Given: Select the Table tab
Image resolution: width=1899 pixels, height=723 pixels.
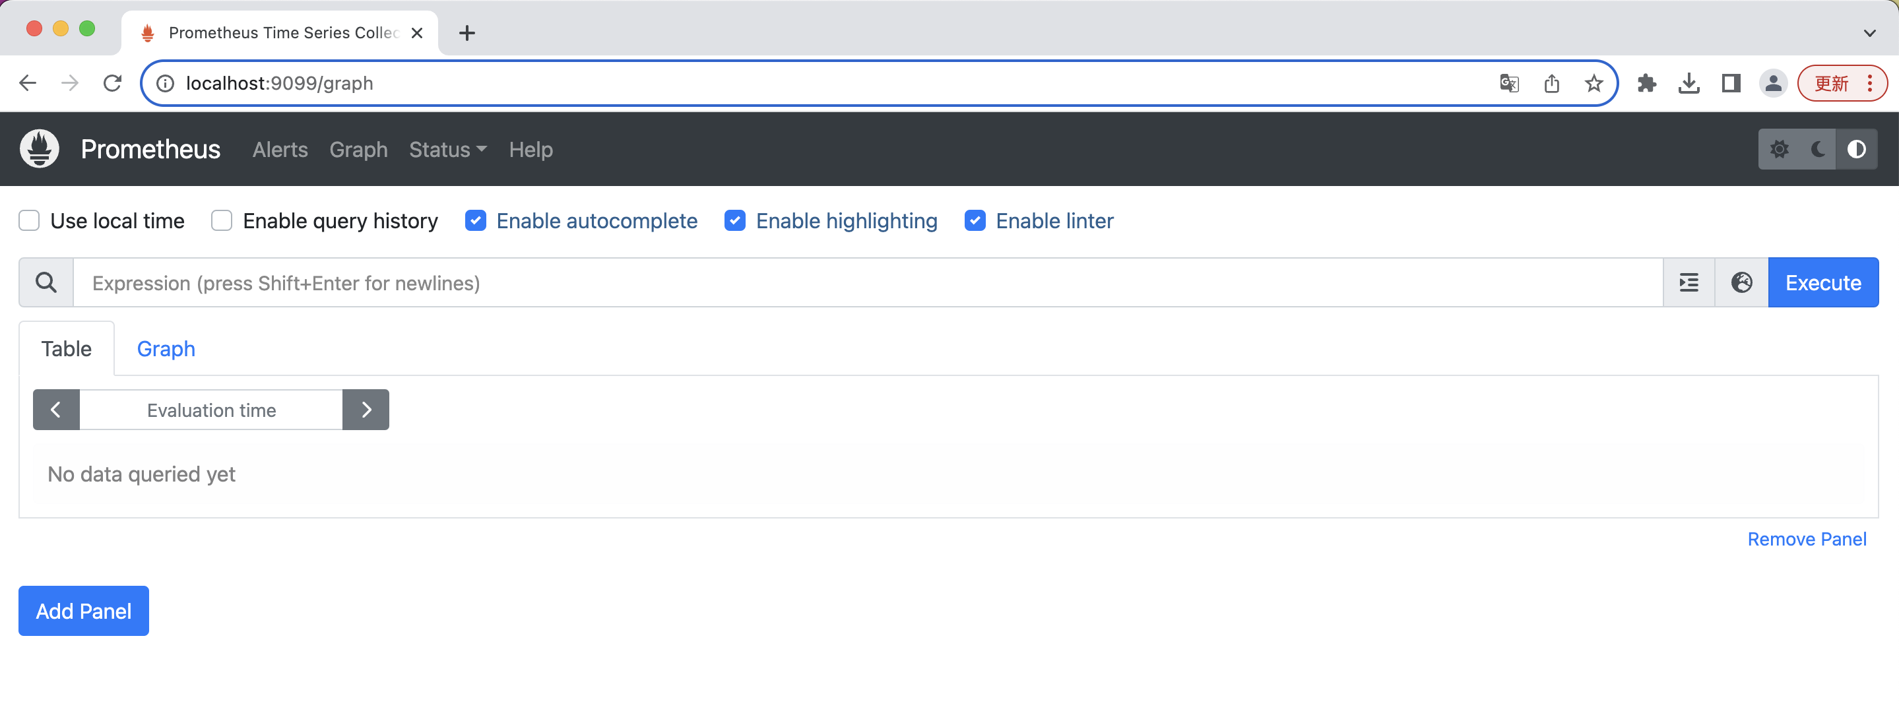Looking at the screenshot, I should (67, 348).
